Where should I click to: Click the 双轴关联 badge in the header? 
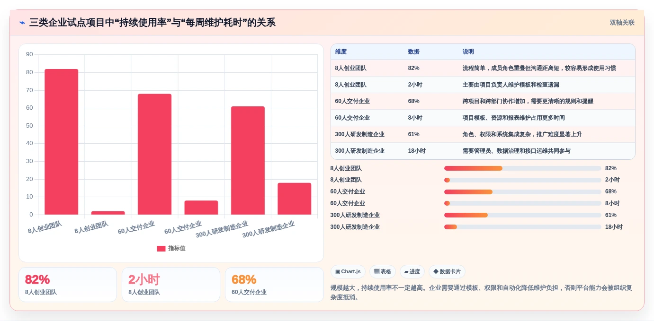622,23
